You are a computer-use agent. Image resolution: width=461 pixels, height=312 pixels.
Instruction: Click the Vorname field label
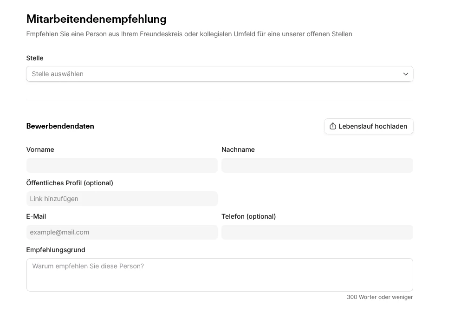(40, 149)
